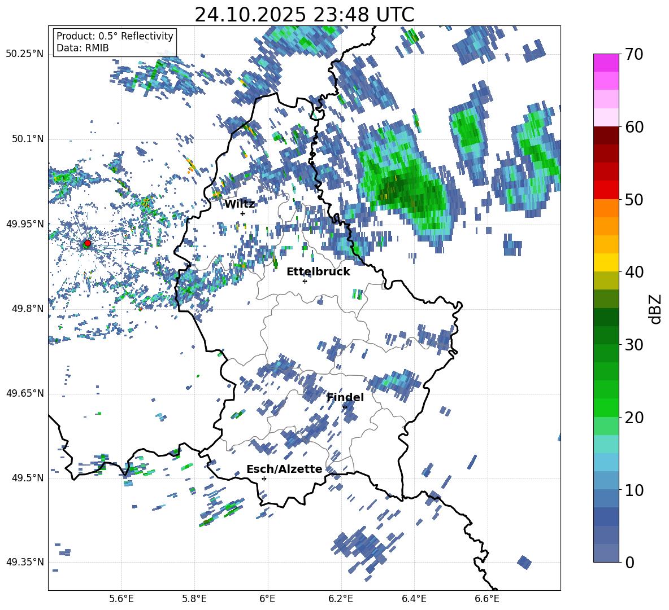The width and height of the screenshot is (669, 610).
Task: Click the red radar site marker
Action: pyautogui.click(x=88, y=243)
